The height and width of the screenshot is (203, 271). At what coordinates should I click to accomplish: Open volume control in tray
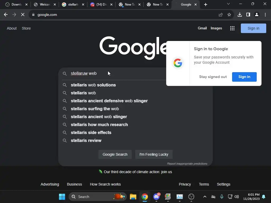pos(237,197)
